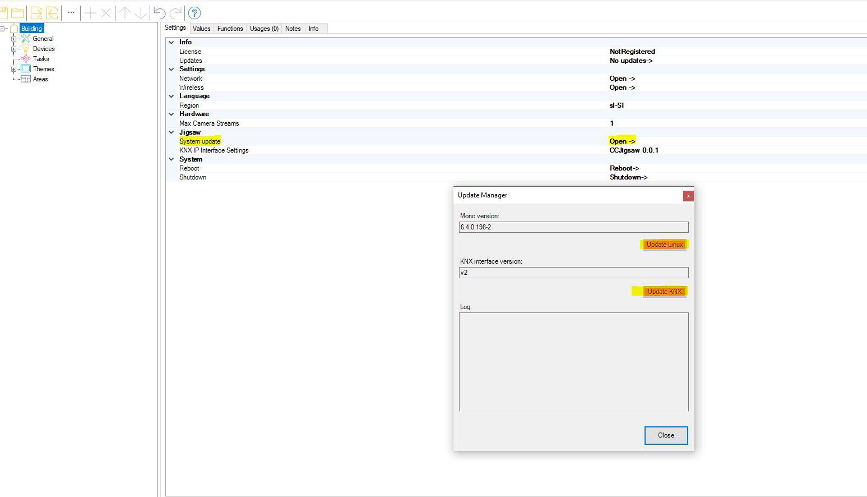
Task: Open the Functions tab
Action: 230,29
